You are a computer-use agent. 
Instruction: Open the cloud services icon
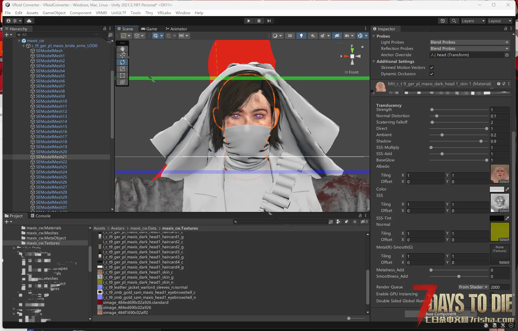pos(29,21)
